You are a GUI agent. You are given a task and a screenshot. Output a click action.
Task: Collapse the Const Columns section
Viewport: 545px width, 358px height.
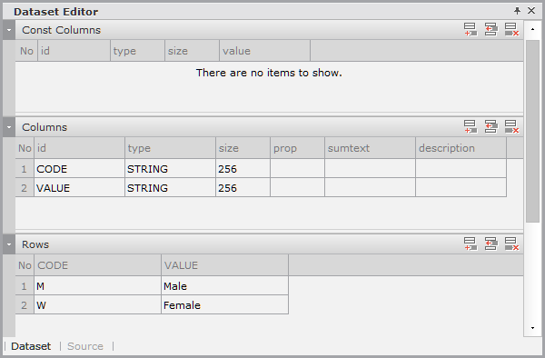[9, 30]
